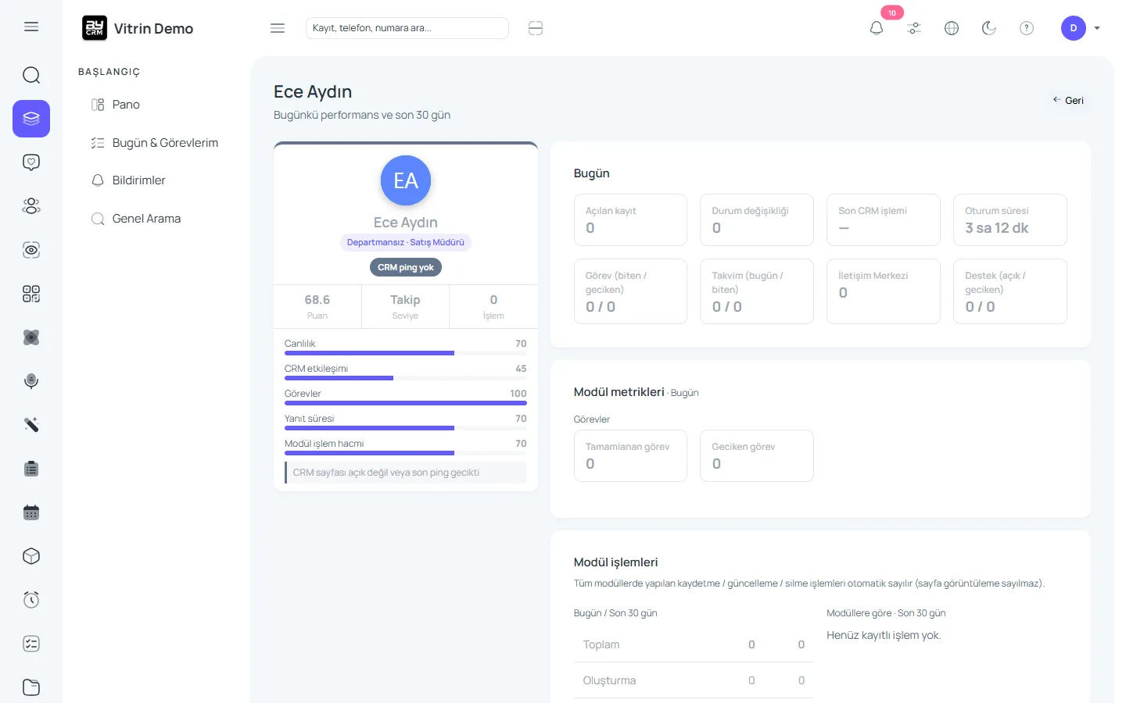Toggle dark mode with the moon icon

coord(989,28)
